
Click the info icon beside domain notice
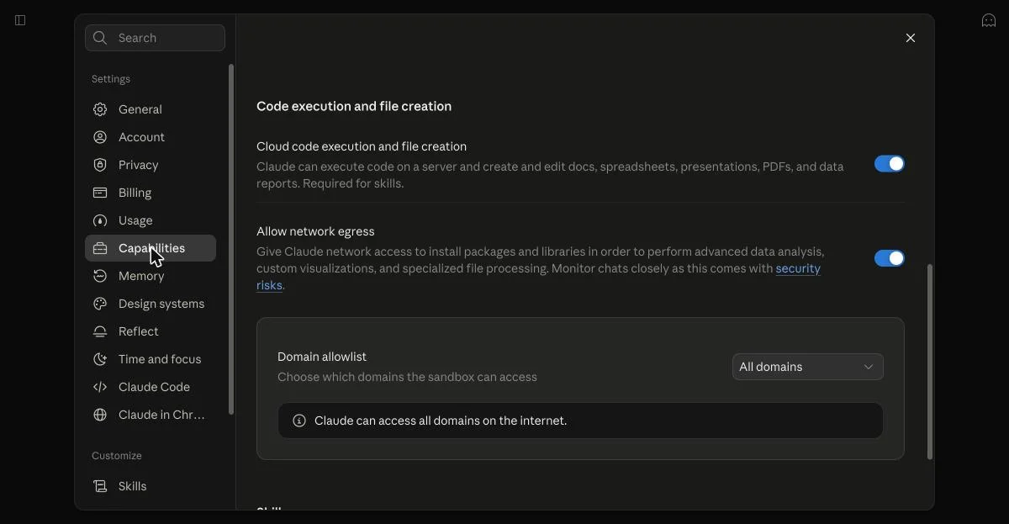(298, 421)
